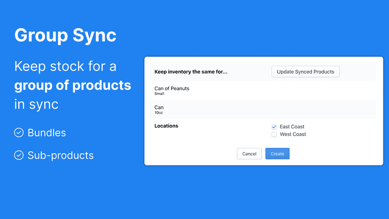Click the Sub-products feature text
Image resolution: width=389 pixels, height=219 pixels.
[x=61, y=156]
